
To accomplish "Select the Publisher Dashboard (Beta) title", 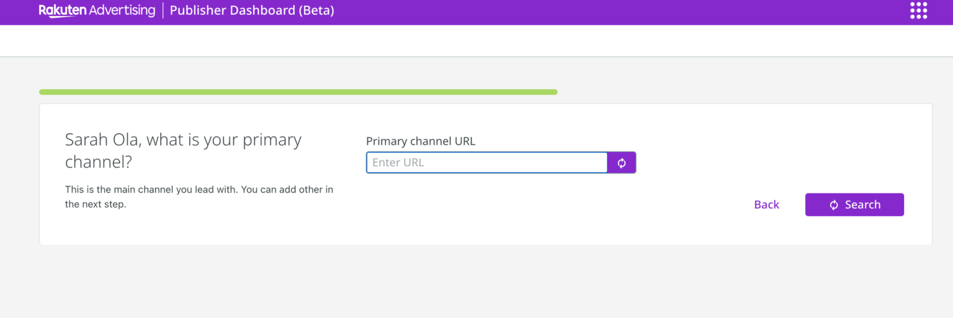I will tap(251, 11).
